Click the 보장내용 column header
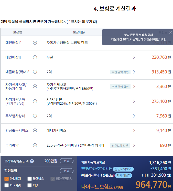 click(79, 32)
